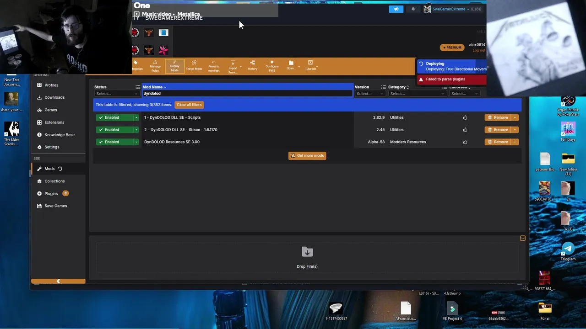This screenshot has width=586, height=329.
Task: Click the blue megaphone announcement icon
Action: tap(396, 9)
